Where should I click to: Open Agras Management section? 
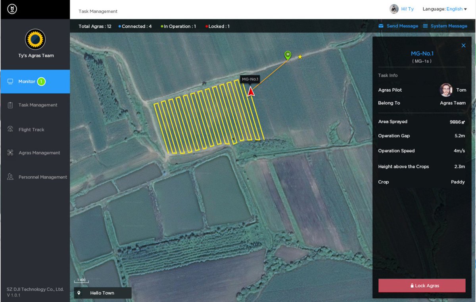(35, 153)
